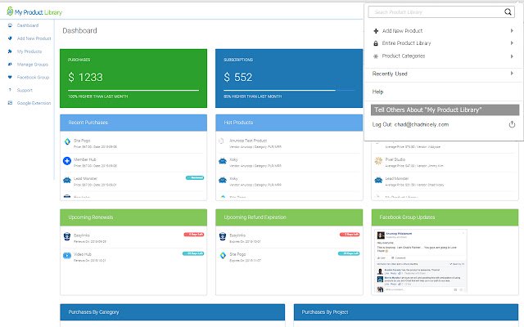Viewport: 524px width, 327px height.
Task: Click the "Member Hub" purchase row text
Action: coord(85,159)
